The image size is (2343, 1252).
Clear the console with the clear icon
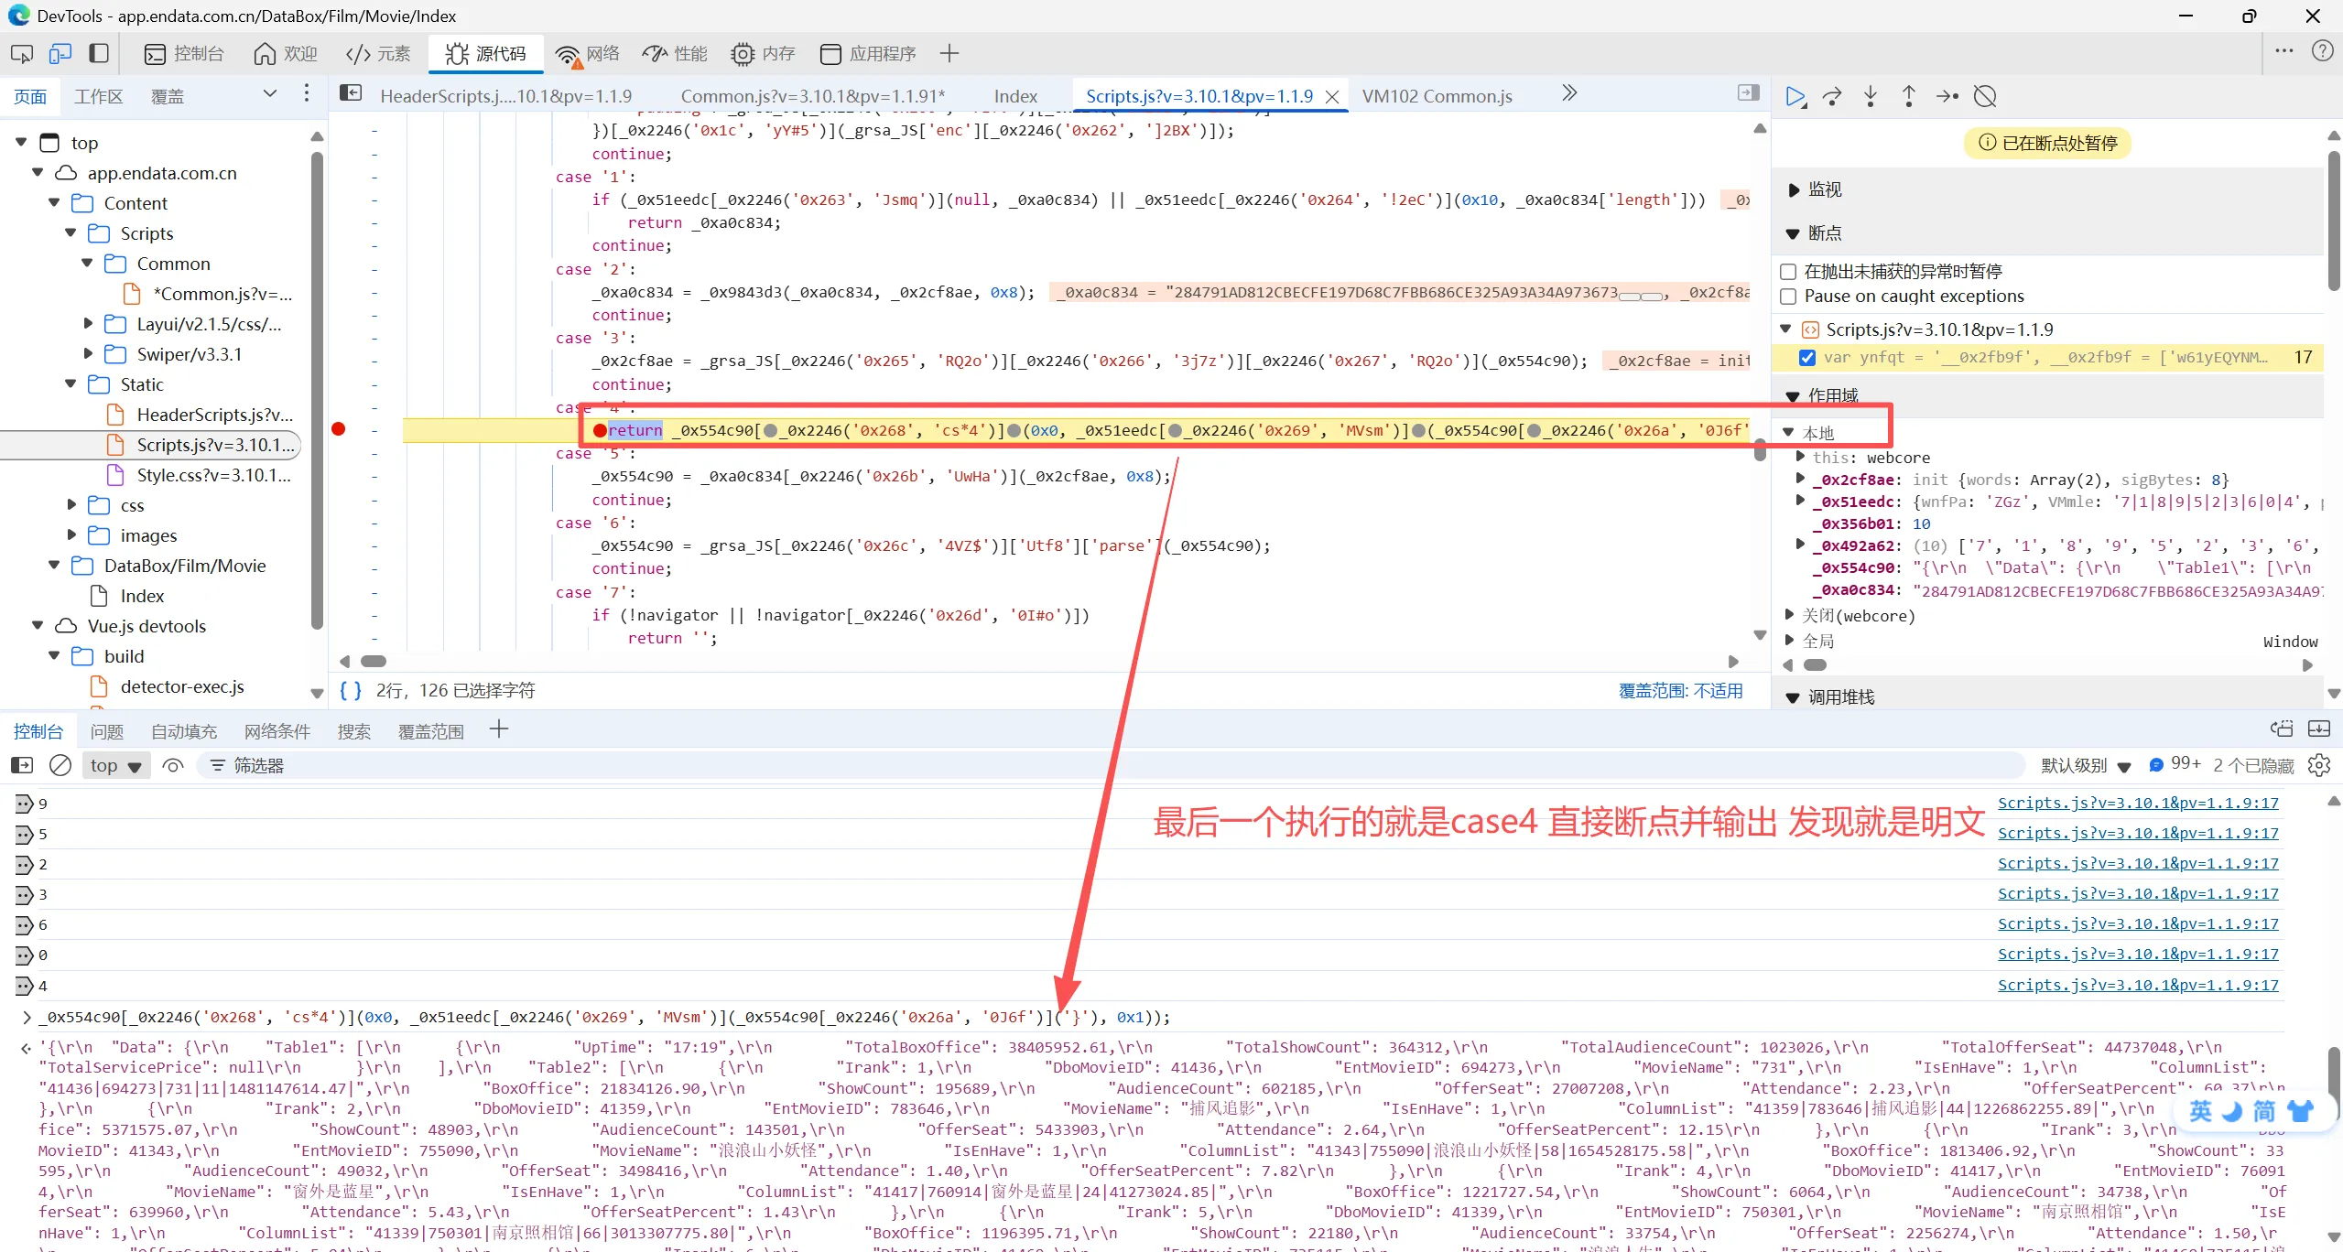click(x=60, y=765)
